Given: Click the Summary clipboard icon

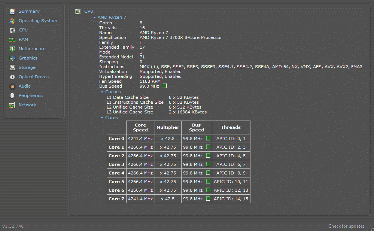Looking at the screenshot, I should 12,12.
